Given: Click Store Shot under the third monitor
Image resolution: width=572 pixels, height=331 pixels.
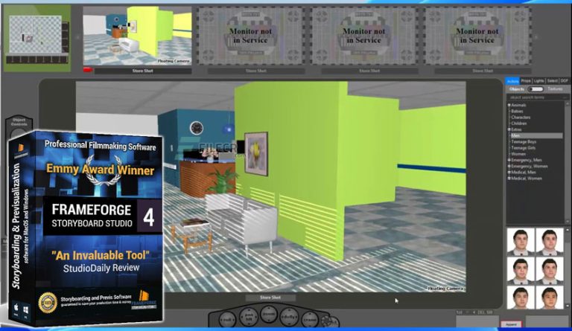Looking at the screenshot, I should [x=369, y=71].
